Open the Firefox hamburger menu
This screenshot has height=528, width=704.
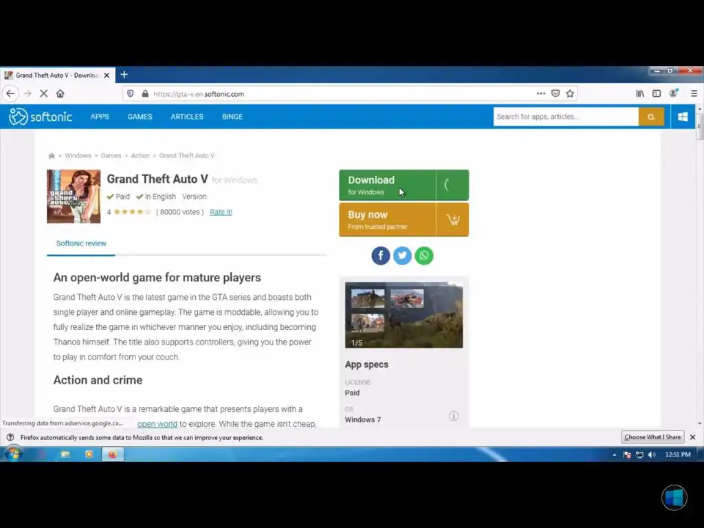tap(694, 93)
